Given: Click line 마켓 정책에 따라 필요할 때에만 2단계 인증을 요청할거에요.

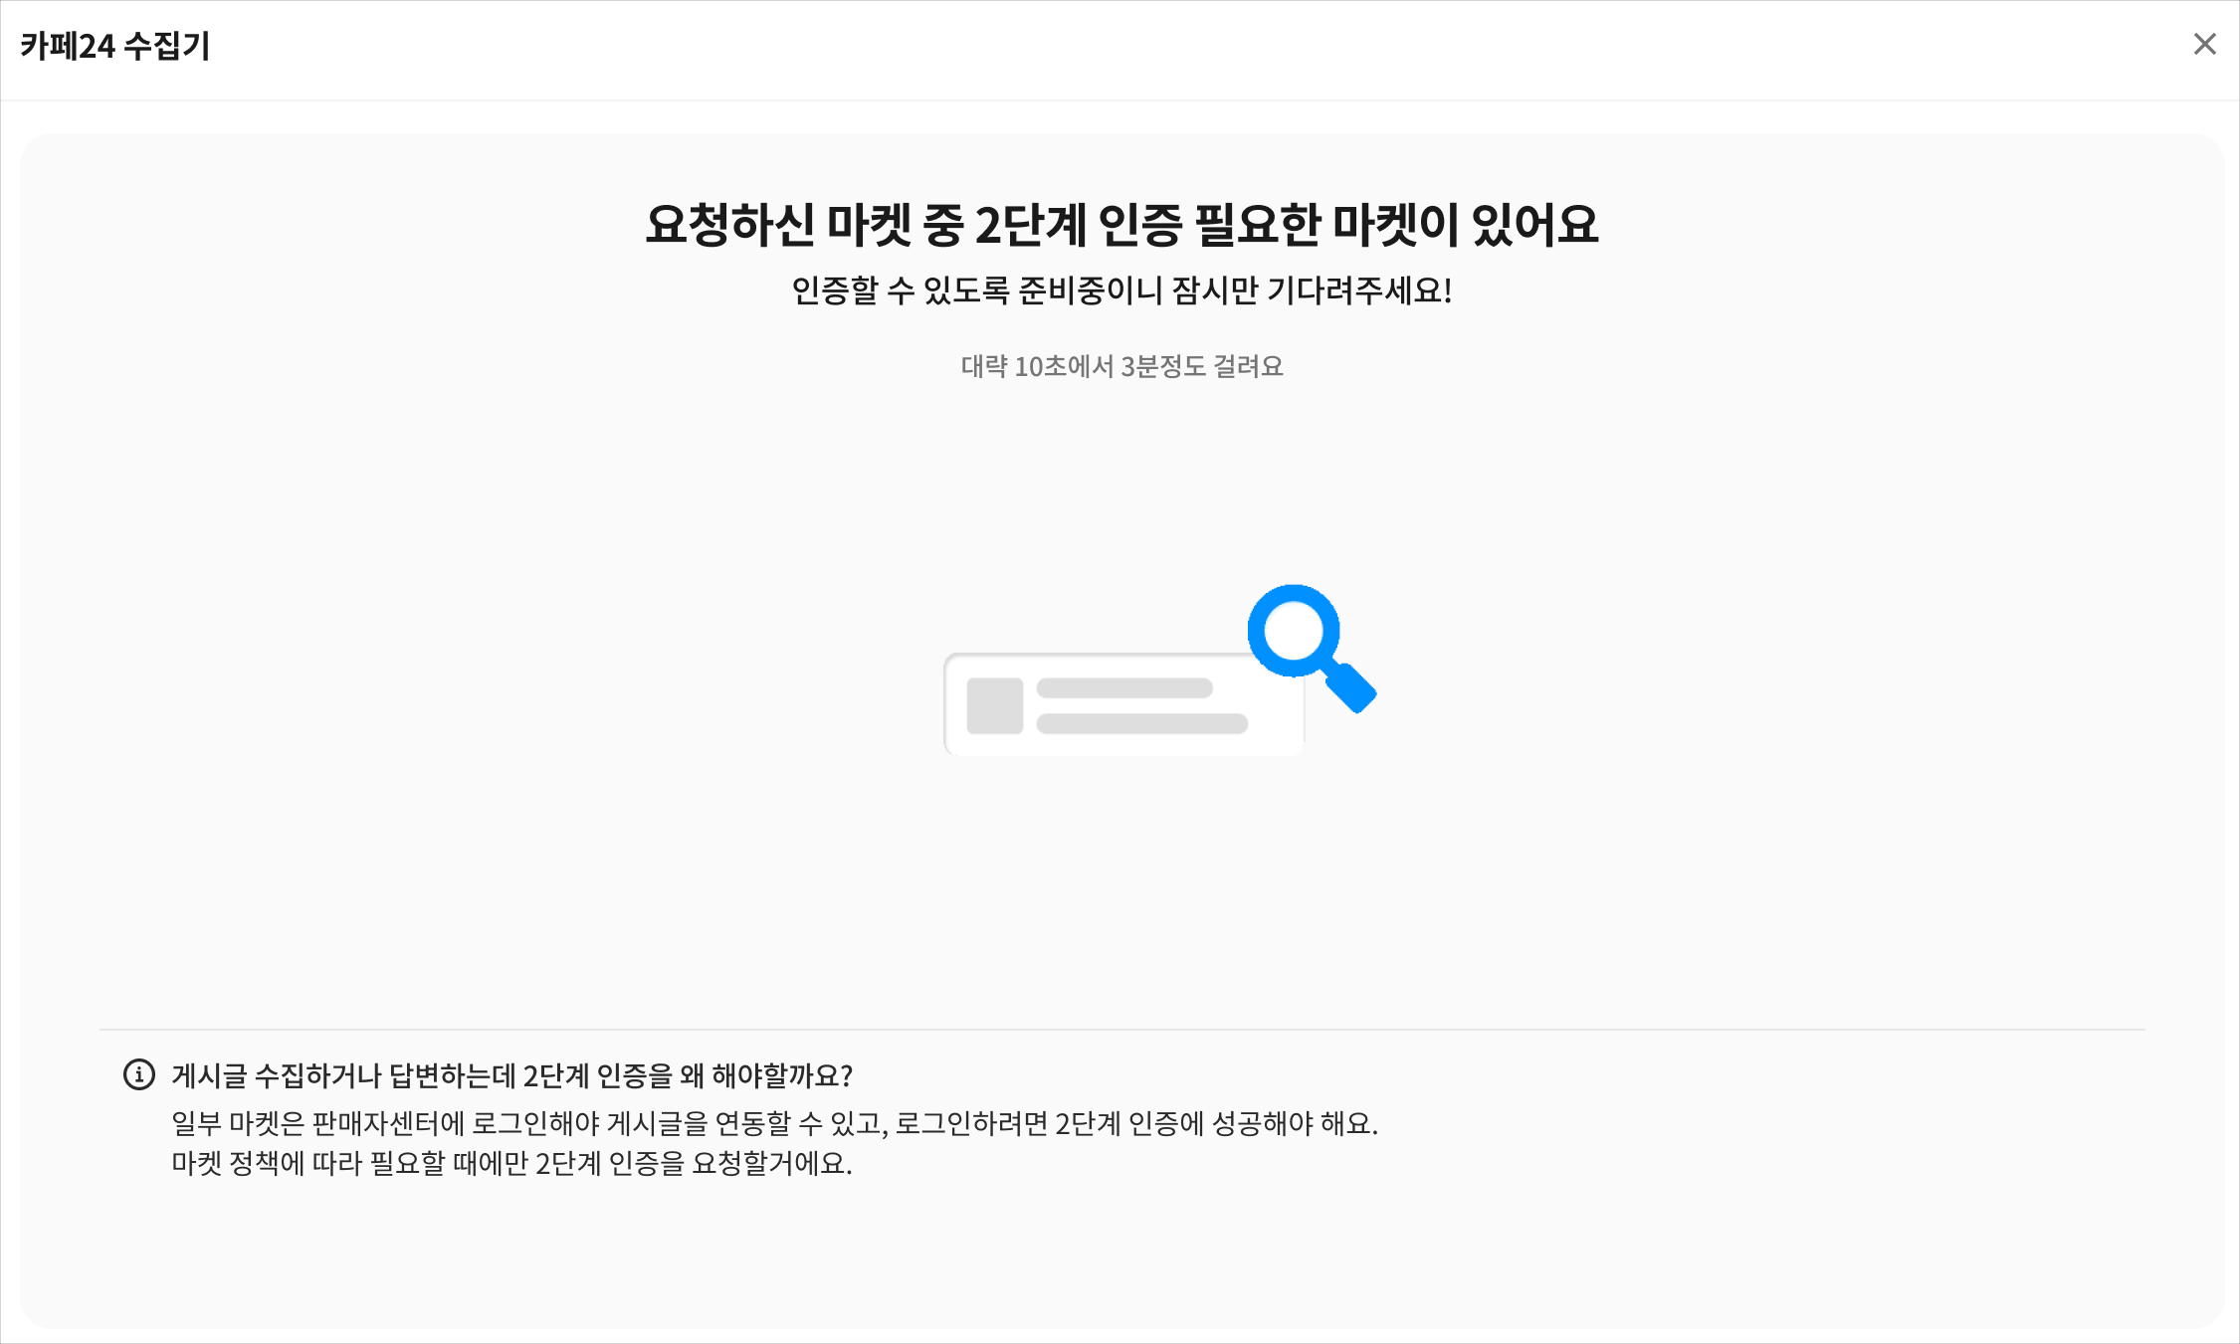Looking at the screenshot, I should click(x=512, y=1163).
